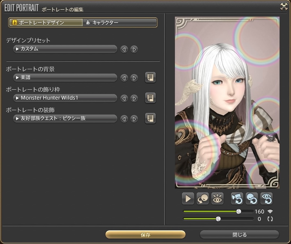Reset the camera position

click(237, 199)
